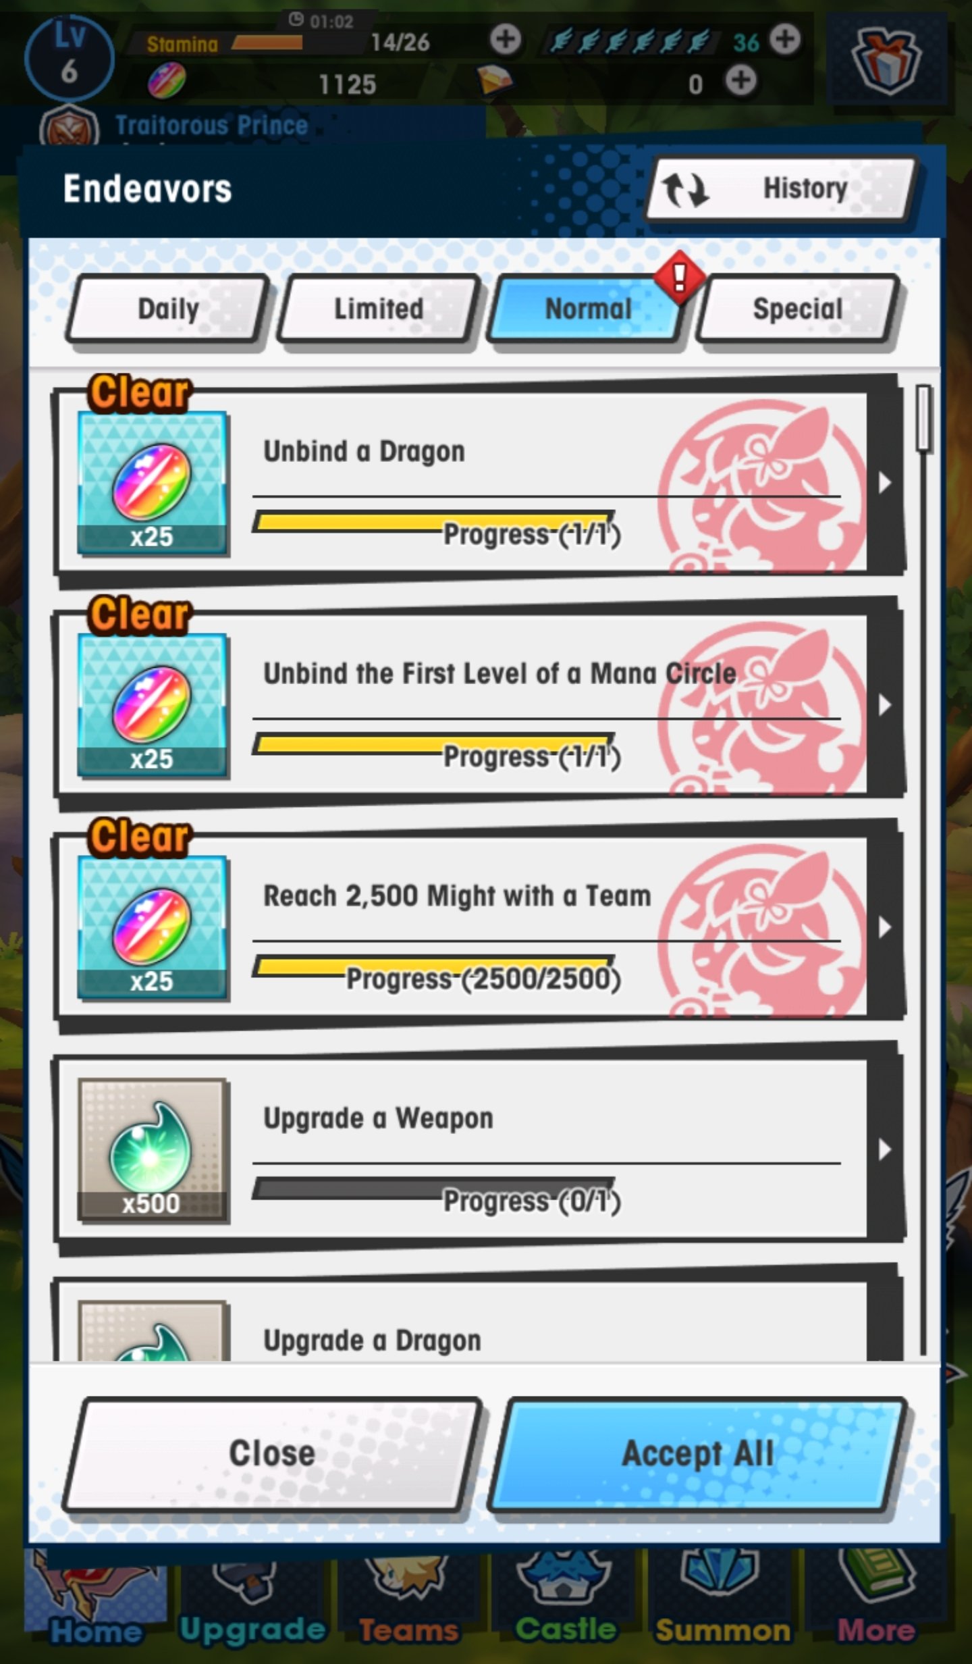Tap the wyrmite reward for Unbind Mana Circle
This screenshot has height=1664, width=972.
(x=153, y=706)
